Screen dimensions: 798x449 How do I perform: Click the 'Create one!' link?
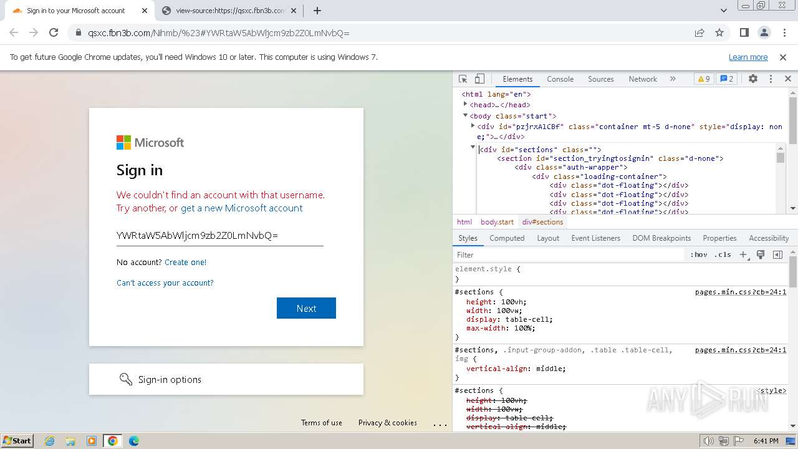pos(185,263)
